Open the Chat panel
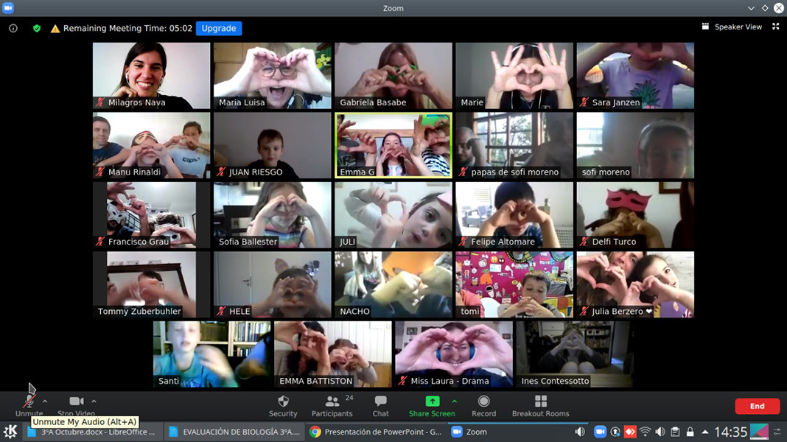Screen dimensions: 787x442 [x=380, y=405]
